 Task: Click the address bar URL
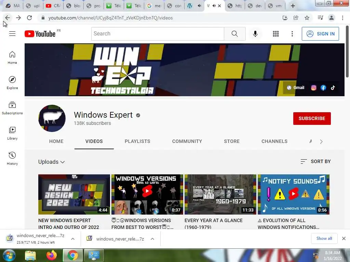pos(110,18)
